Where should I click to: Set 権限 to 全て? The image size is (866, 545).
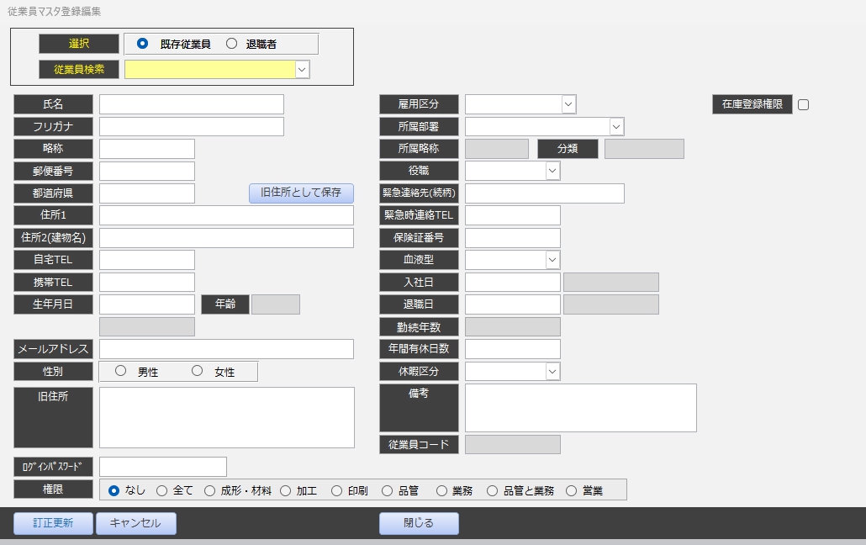click(161, 490)
